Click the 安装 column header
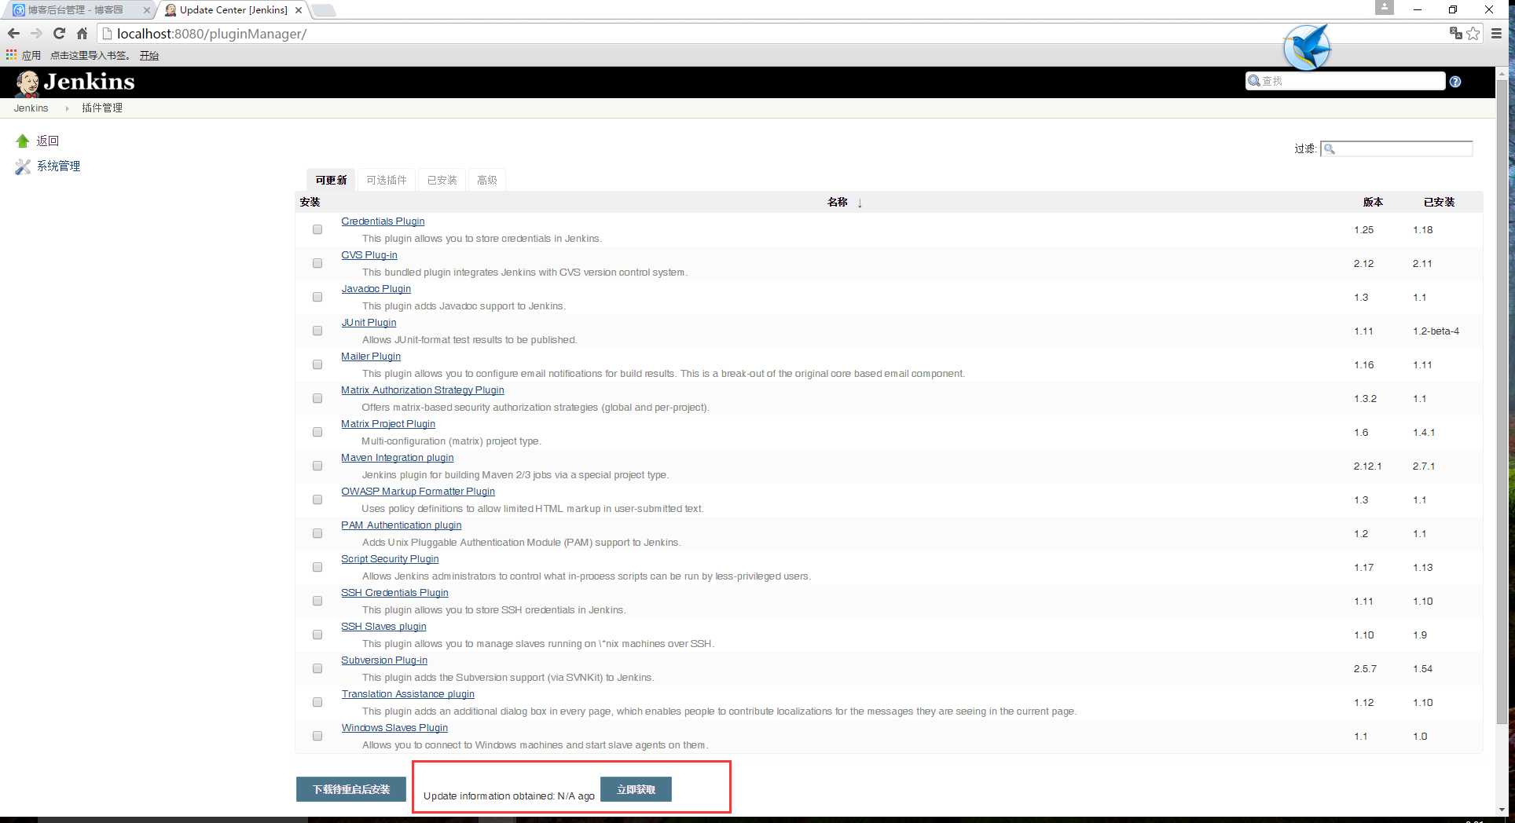Image resolution: width=1515 pixels, height=823 pixels. [x=310, y=203]
